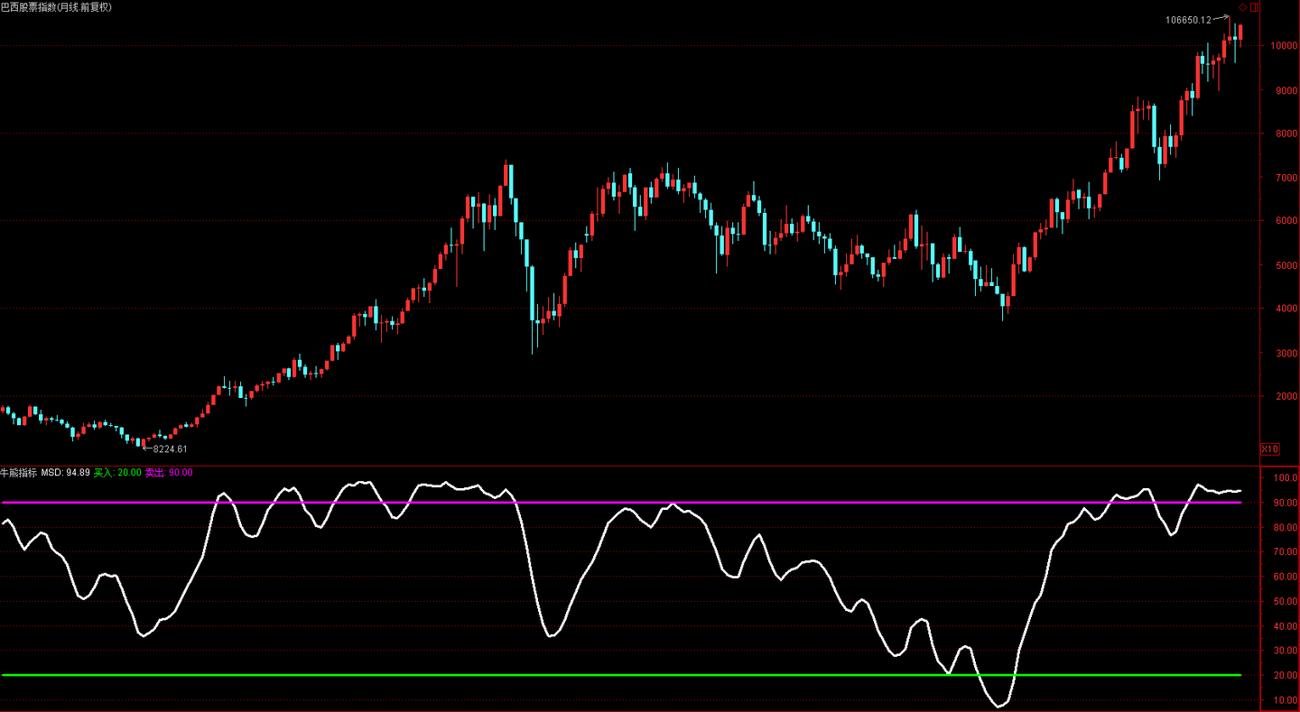Click the MSD: 94.89 value
This screenshot has height=712, width=1300.
[66, 473]
